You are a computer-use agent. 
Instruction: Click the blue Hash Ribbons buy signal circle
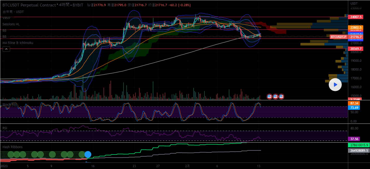click(x=88, y=155)
